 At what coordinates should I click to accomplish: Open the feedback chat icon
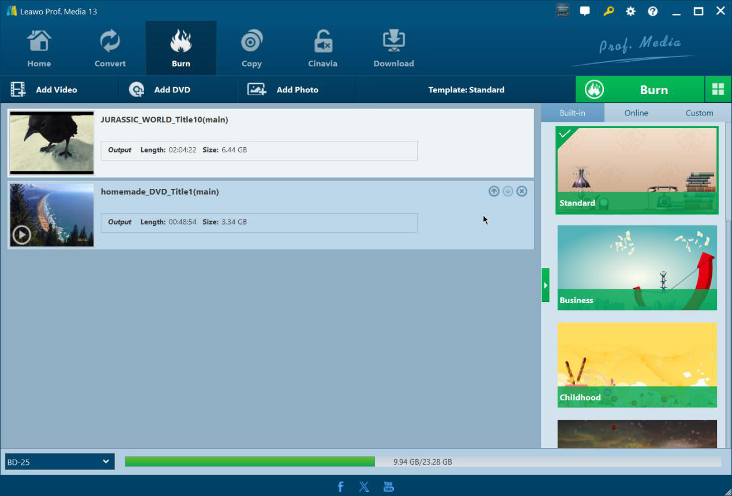(x=585, y=11)
